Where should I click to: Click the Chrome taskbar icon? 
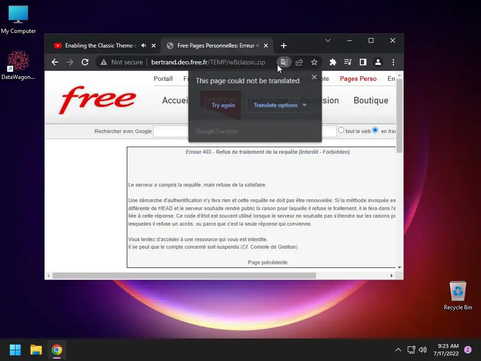click(x=57, y=350)
